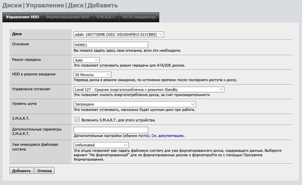Expand the Уровень шума Запрещено dropdown

[135, 104]
